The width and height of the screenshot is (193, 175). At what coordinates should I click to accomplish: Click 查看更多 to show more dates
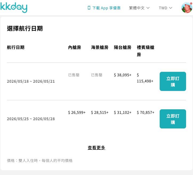96,148
